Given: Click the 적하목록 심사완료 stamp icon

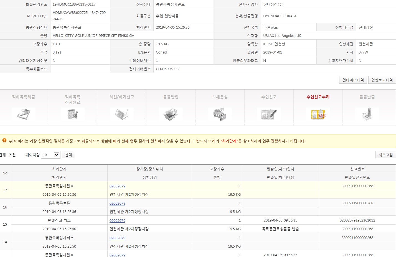Looking at the screenshot, I should click(x=73, y=114).
